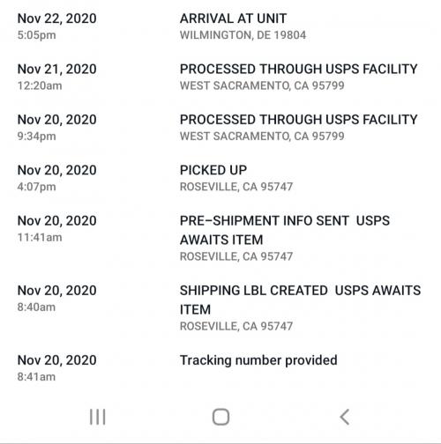This screenshot has width=441, height=444.
Task: Tap the Wilmington, DE 19804 location
Action: pyautogui.click(x=243, y=35)
